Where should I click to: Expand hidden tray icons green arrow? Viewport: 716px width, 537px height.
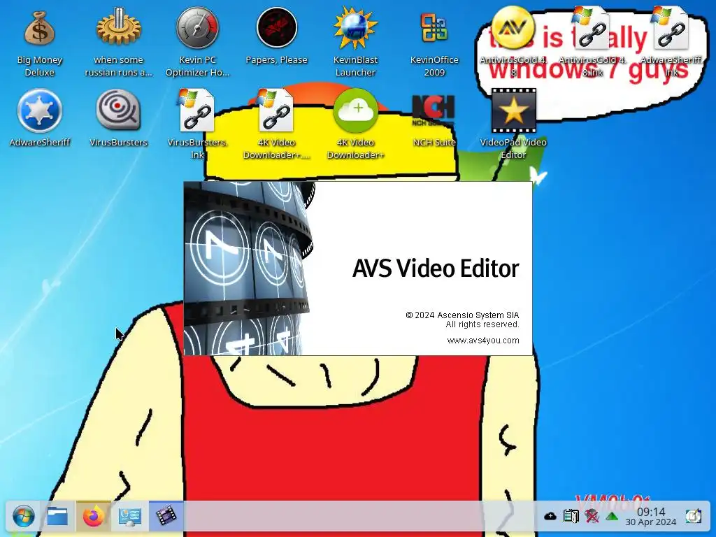click(x=612, y=517)
